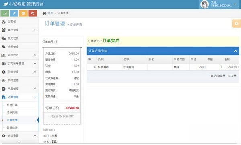Click the red gears shortcut button
The width and height of the screenshot is (241, 145).
click(x=33, y=13)
